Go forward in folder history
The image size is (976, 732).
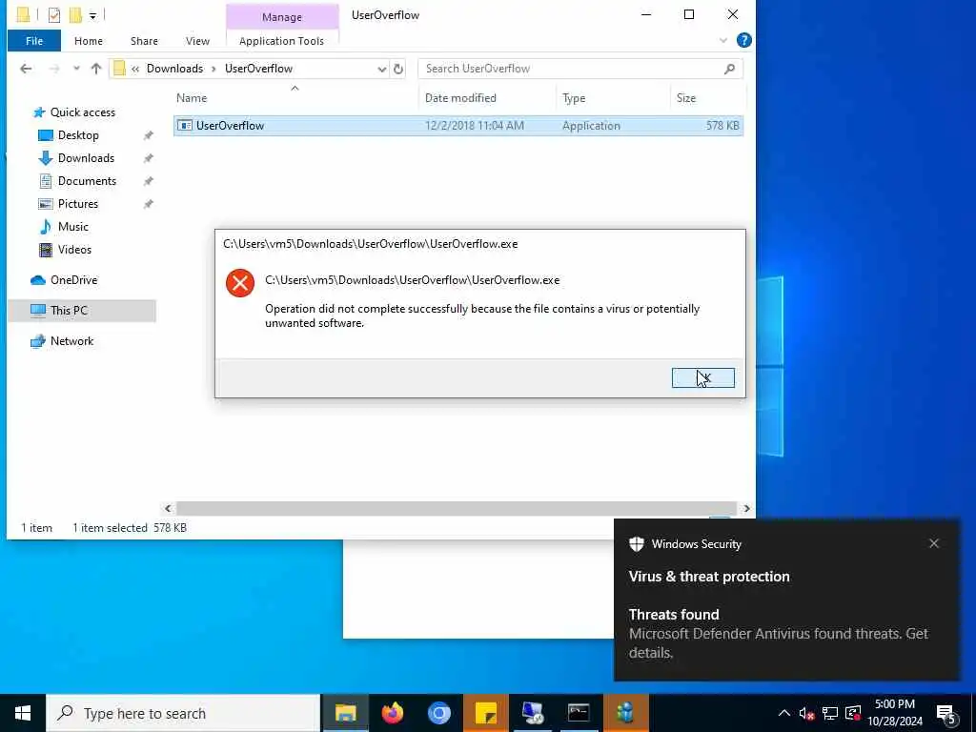point(53,69)
